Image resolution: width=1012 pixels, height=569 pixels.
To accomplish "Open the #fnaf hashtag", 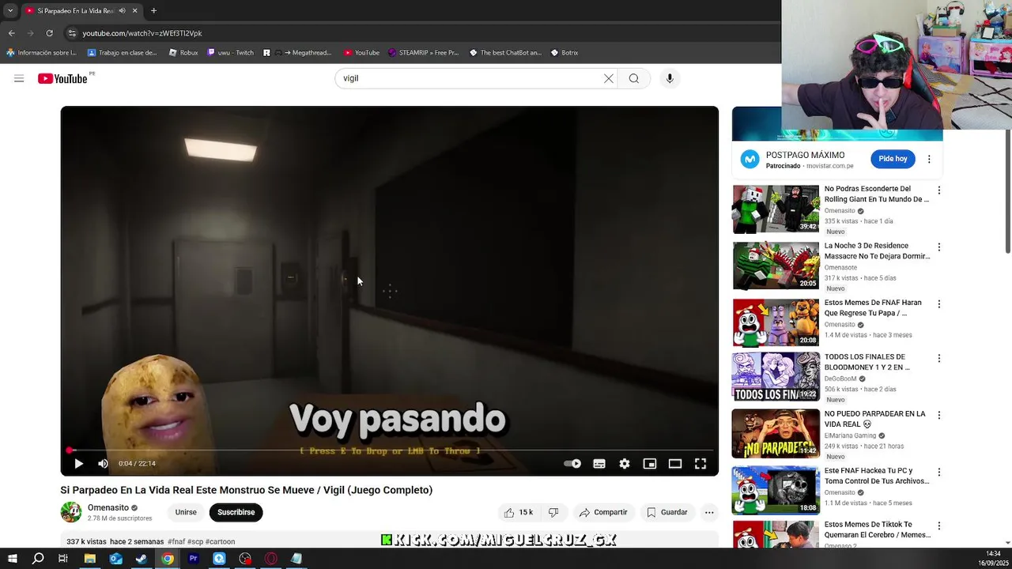I will [176, 542].
